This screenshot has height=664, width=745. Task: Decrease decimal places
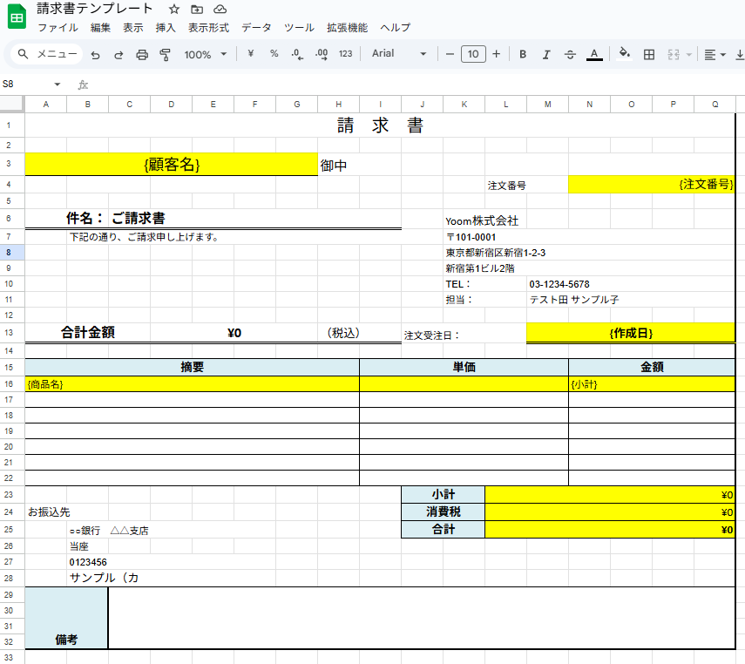point(297,54)
